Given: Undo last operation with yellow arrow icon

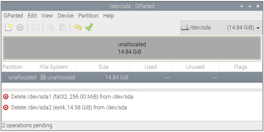Looking at the screenshot, I should [78, 27].
